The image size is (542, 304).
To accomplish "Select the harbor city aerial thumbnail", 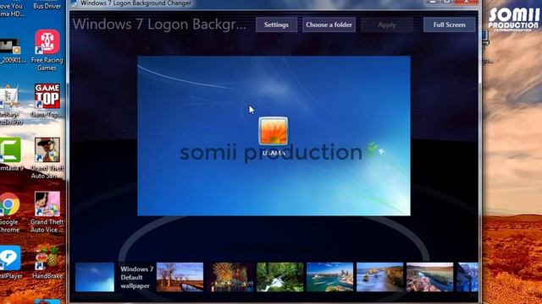I will tap(329, 277).
